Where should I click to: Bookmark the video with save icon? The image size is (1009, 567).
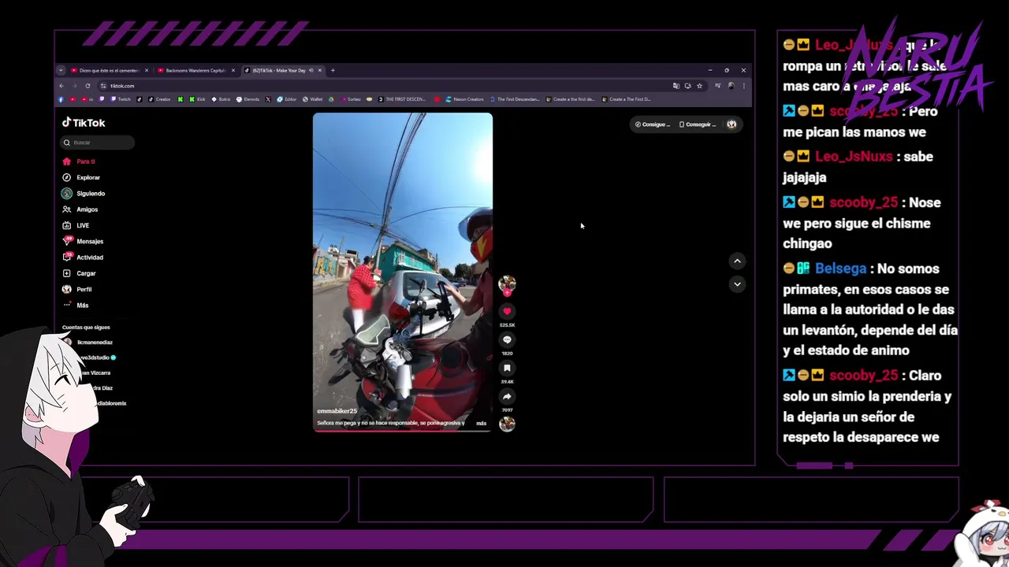(507, 369)
